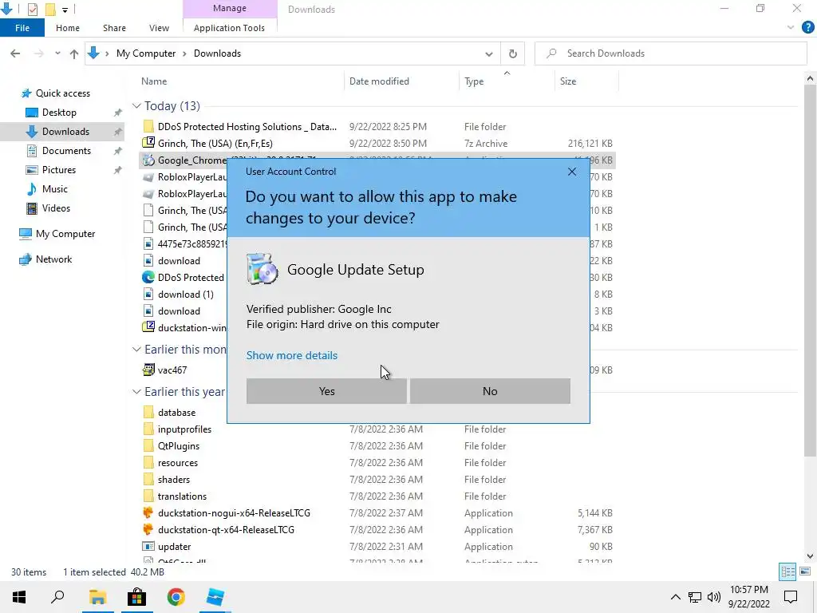This screenshot has height=613, width=817.
Task: Switch to the Share ribbon tab
Action: (114, 28)
